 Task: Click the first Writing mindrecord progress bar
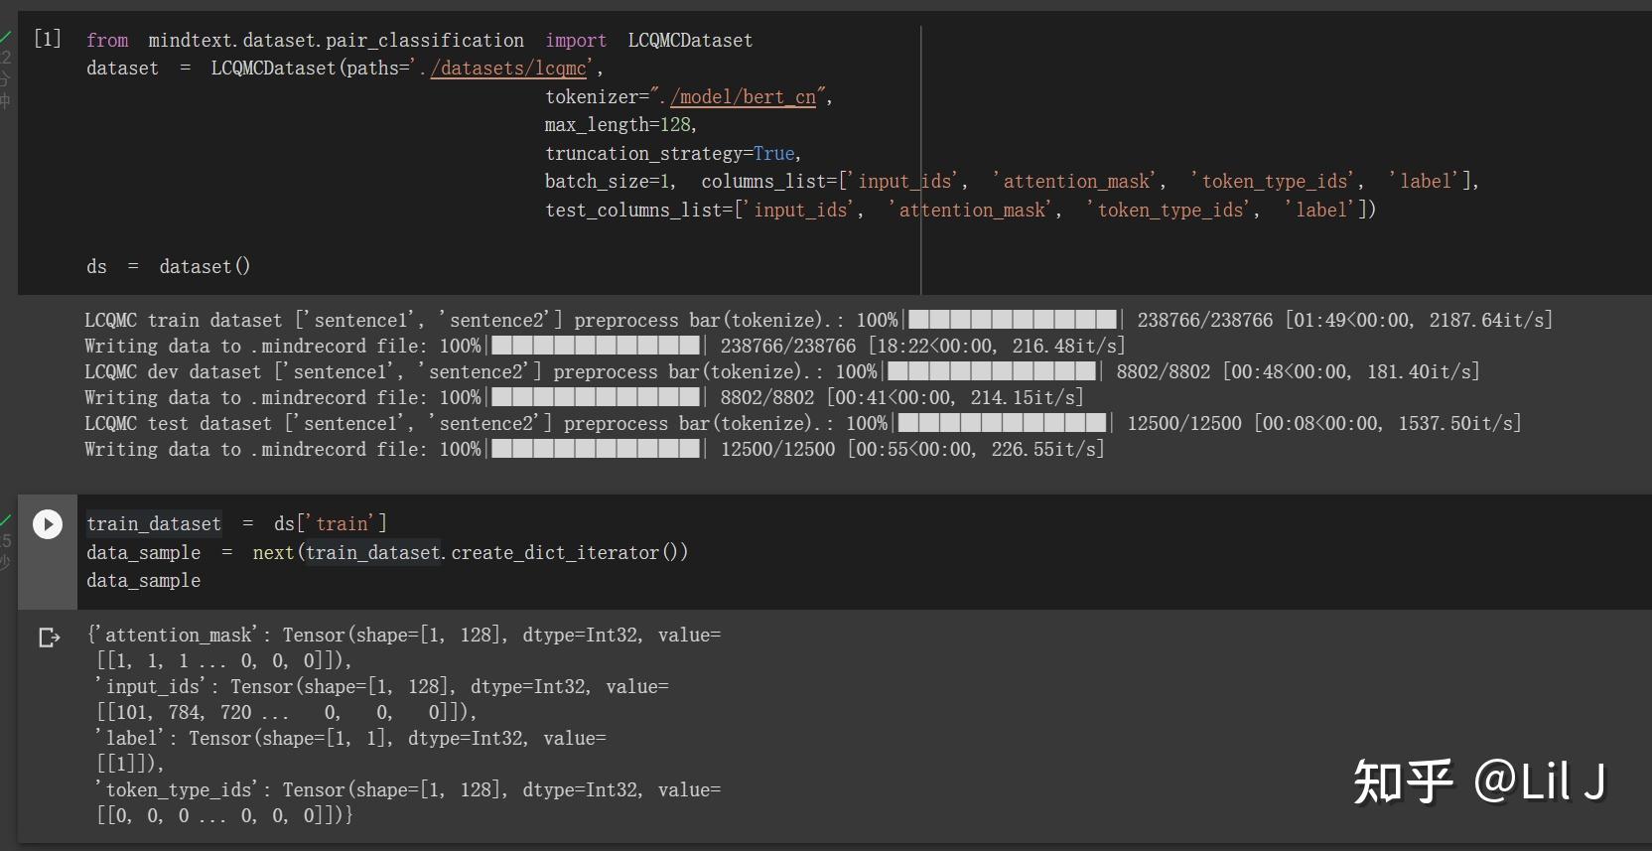pyautogui.click(x=596, y=346)
